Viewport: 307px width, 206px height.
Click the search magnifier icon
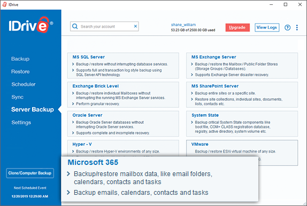(x=75, y=26)
